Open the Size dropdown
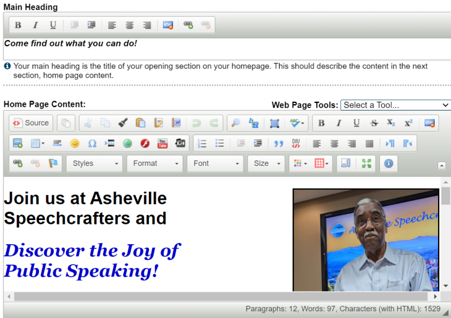This screenshot has width=451, height=318. click(266, 163)
